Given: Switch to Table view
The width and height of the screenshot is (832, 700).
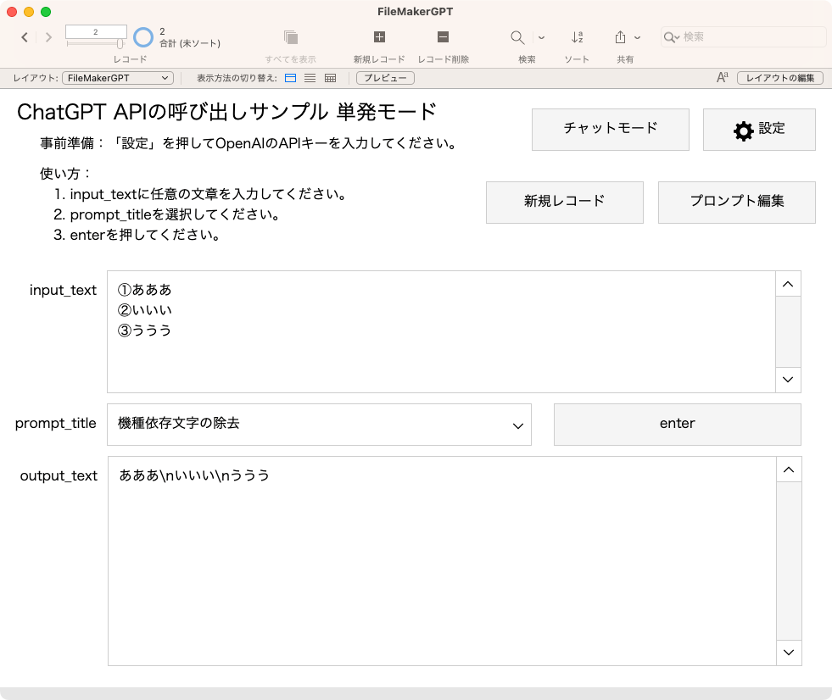Looking at the screenshot, I should click(330, 78).
